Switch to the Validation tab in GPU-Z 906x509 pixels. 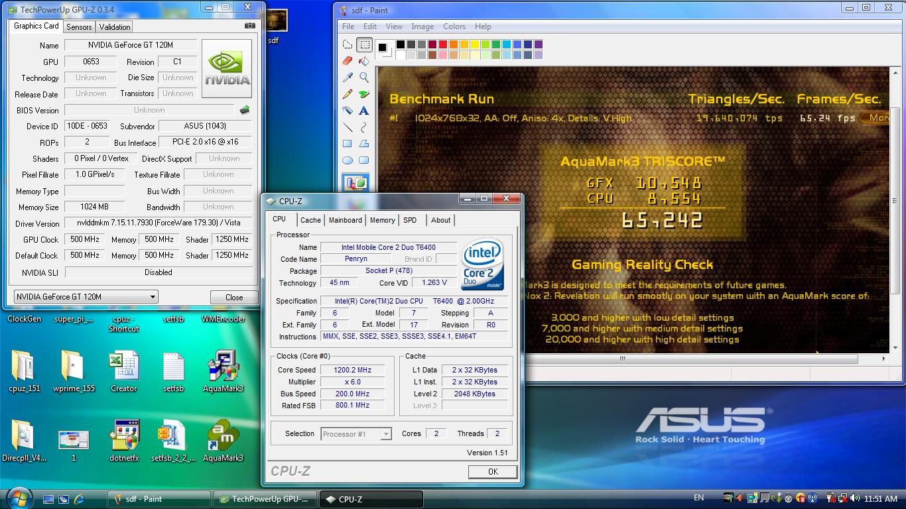pyautogui.click(x=115, y=27)
